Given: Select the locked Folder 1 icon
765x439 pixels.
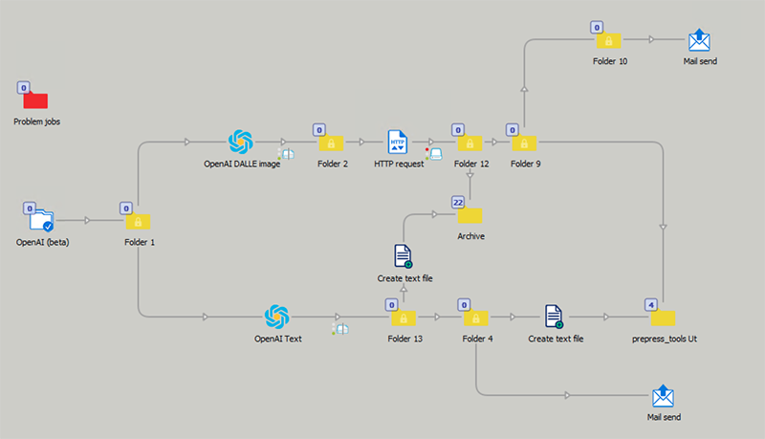Looking at the screenshot, I should (x=139, y=221).
